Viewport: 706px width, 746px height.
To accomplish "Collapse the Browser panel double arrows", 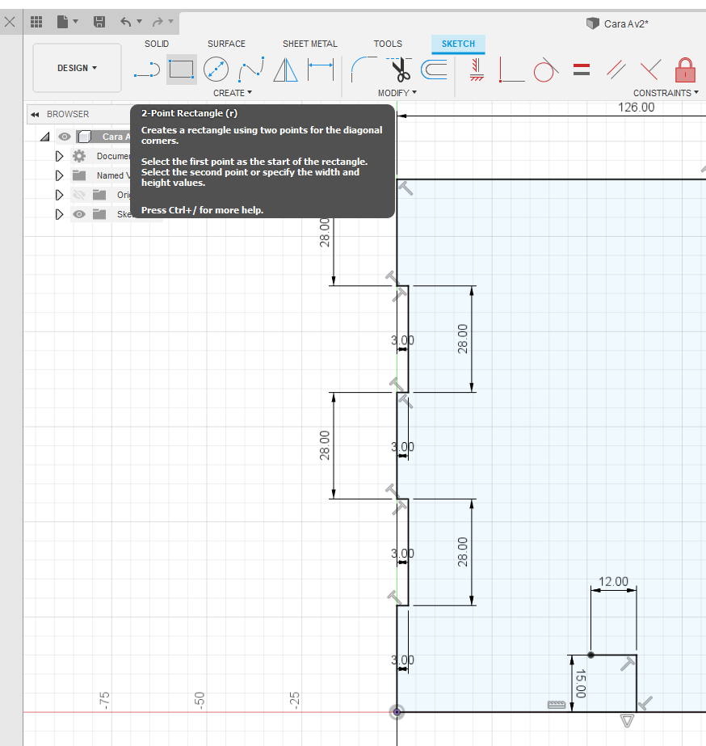I will point(35,115).
